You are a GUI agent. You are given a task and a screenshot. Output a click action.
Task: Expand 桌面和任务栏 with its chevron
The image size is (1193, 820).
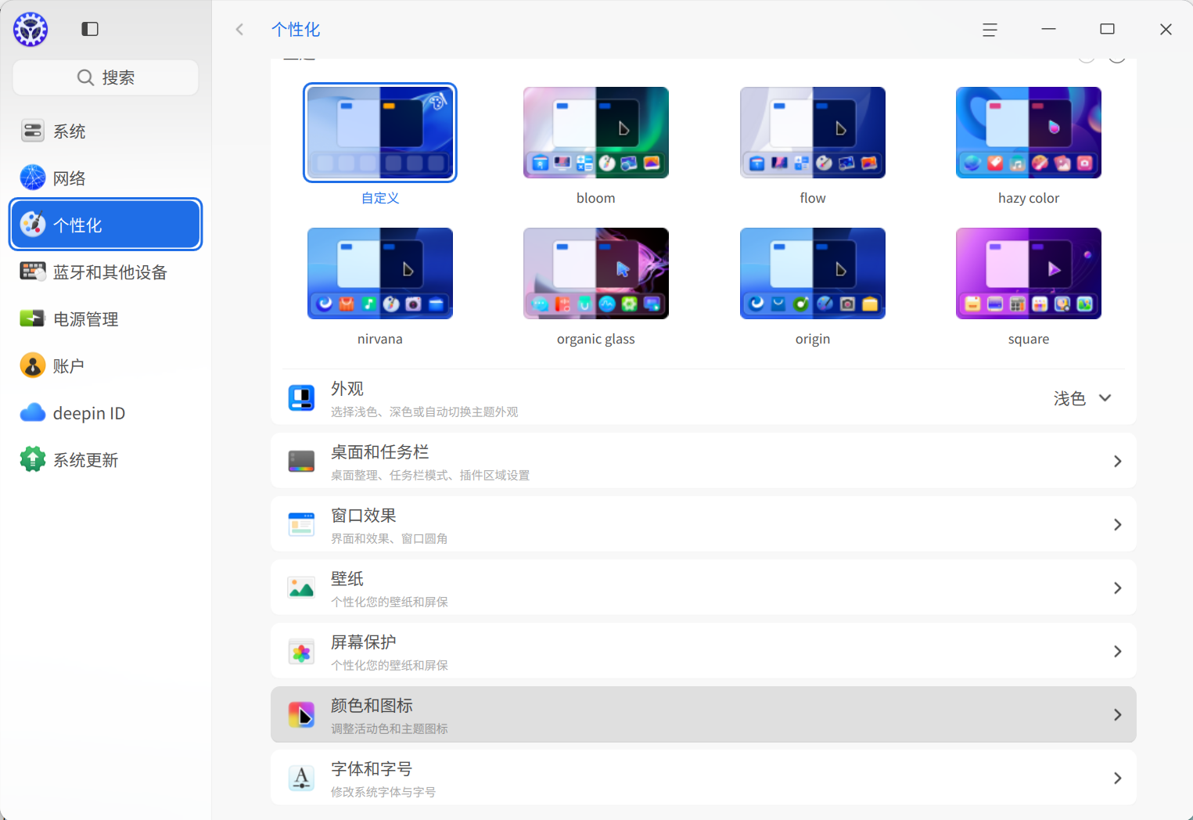1118,462
